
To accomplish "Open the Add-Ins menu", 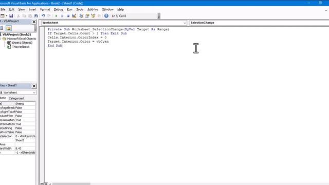I will 93,9.
